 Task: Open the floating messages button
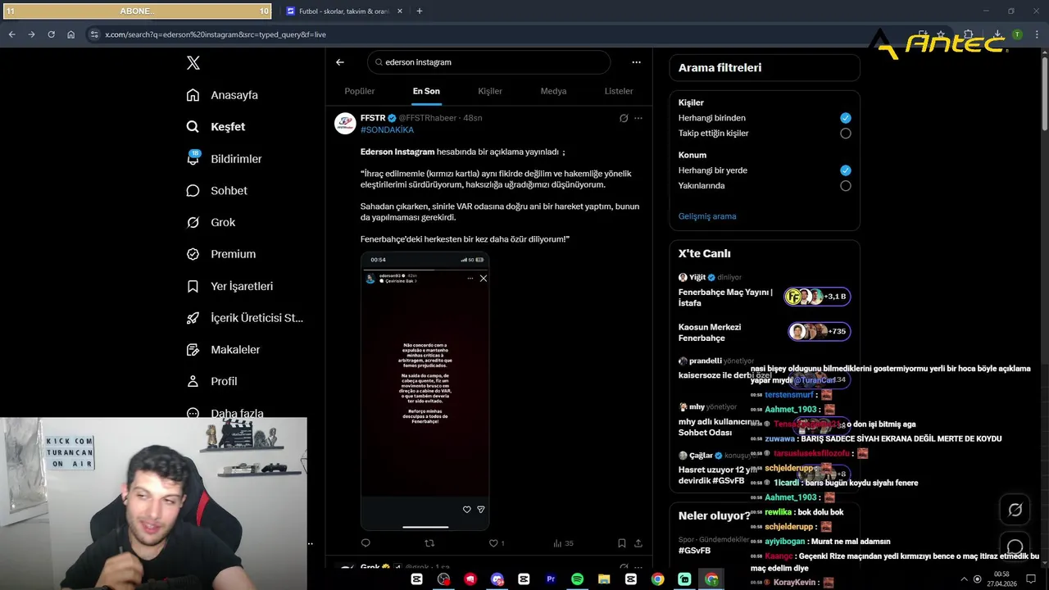pos(1015,546)
